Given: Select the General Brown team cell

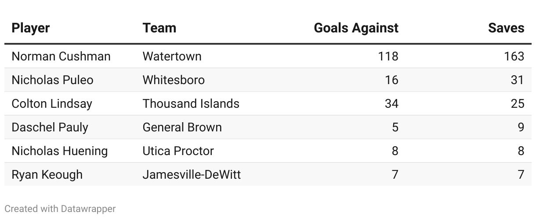Looking at the screenshot, I should point(182,127).
